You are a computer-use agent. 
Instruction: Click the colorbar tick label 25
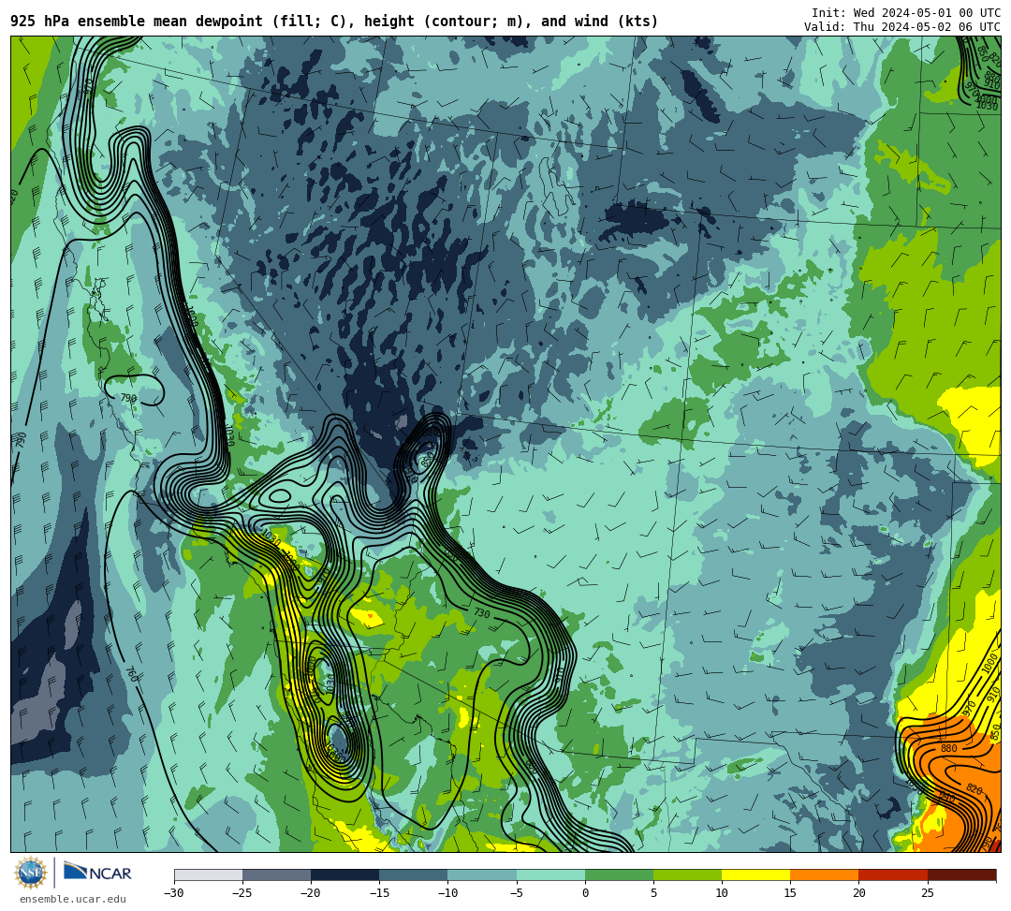pyautogui.click(x=927, y=893)
